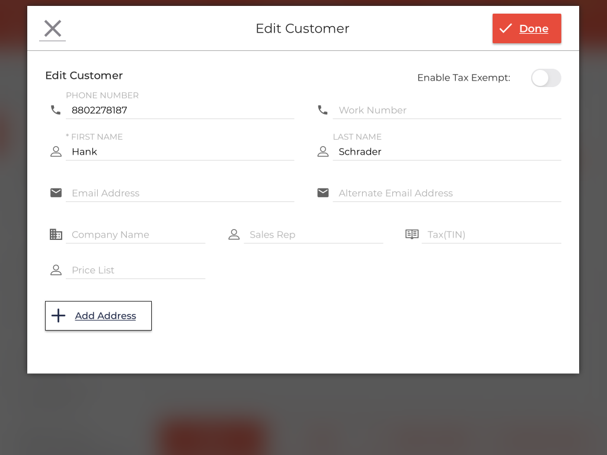The image size is (607, 455).
Task: Click the book icon beside Tax(TIN)
Action: click(411, 235)
